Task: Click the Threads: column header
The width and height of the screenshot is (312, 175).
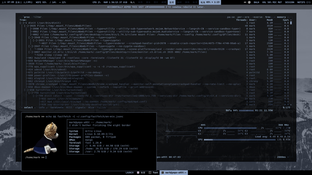Action: tap(242, 20)
